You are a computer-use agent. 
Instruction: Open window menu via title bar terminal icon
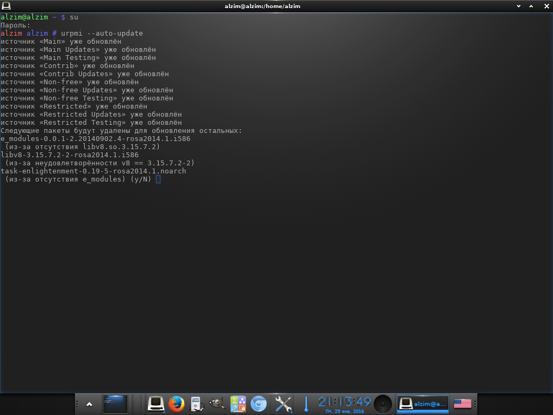tap(6, 6)
